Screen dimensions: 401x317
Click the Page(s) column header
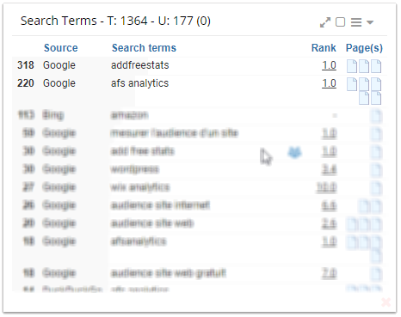(364, 48)
